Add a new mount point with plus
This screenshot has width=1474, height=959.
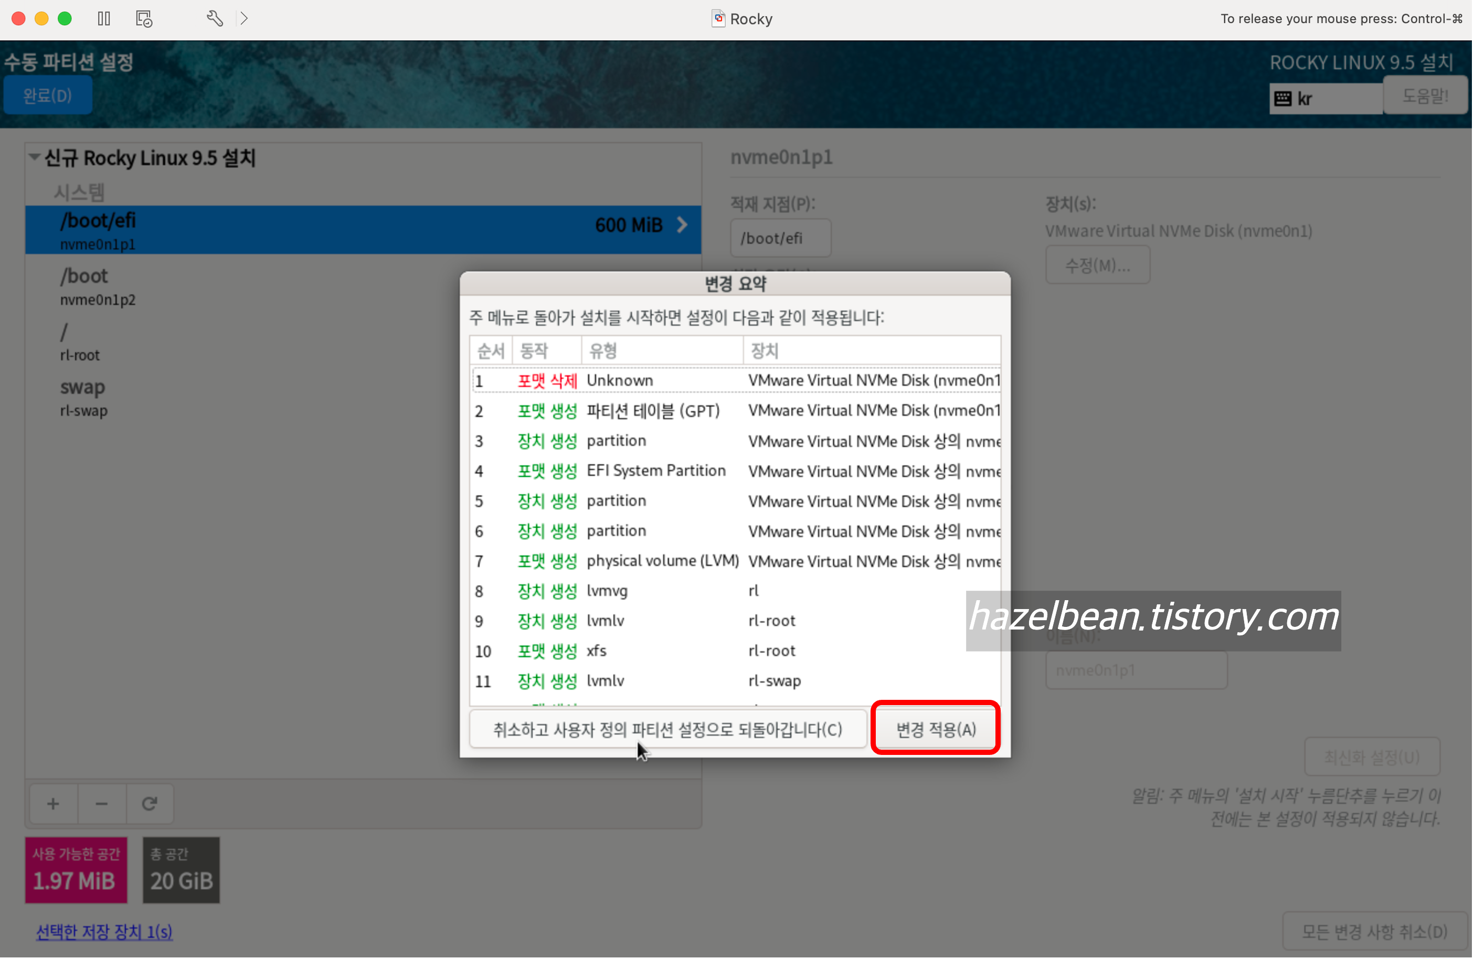[x=54, y=804]
